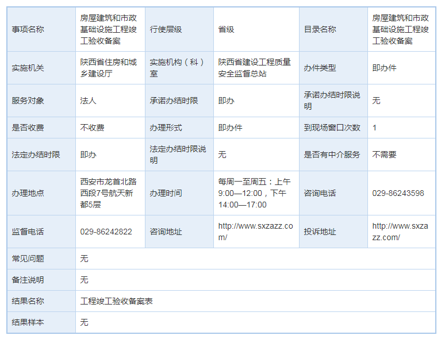The width and height of the screenshot is (441, 339).
Task: Click the 省级 level value
Action: point(226,29)
